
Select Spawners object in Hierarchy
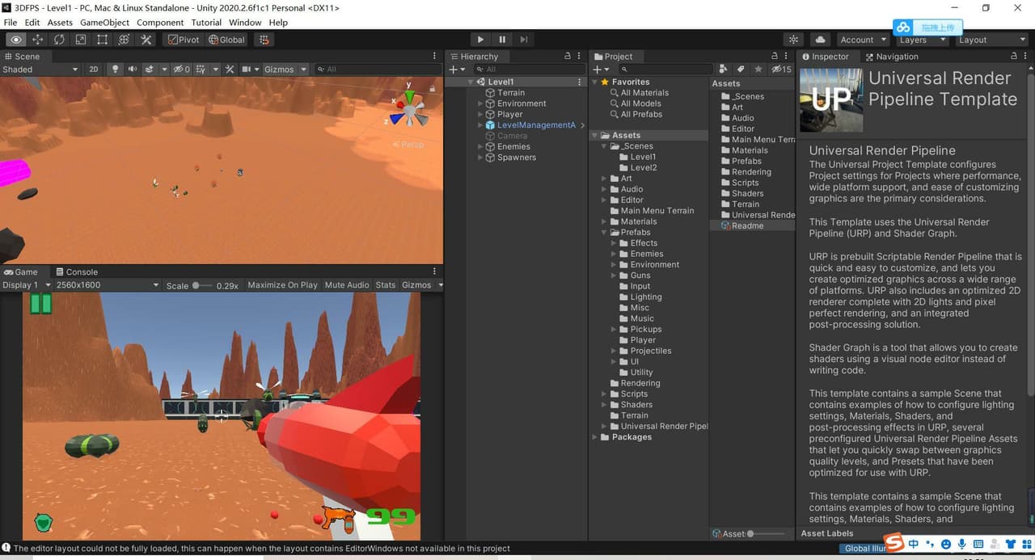(x=517, y=158)
